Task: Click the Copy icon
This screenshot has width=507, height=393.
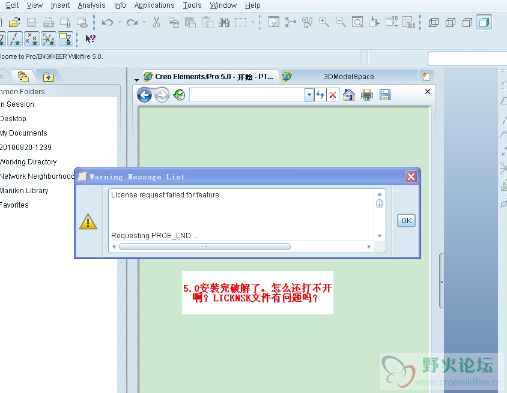Action: [174, 22]
